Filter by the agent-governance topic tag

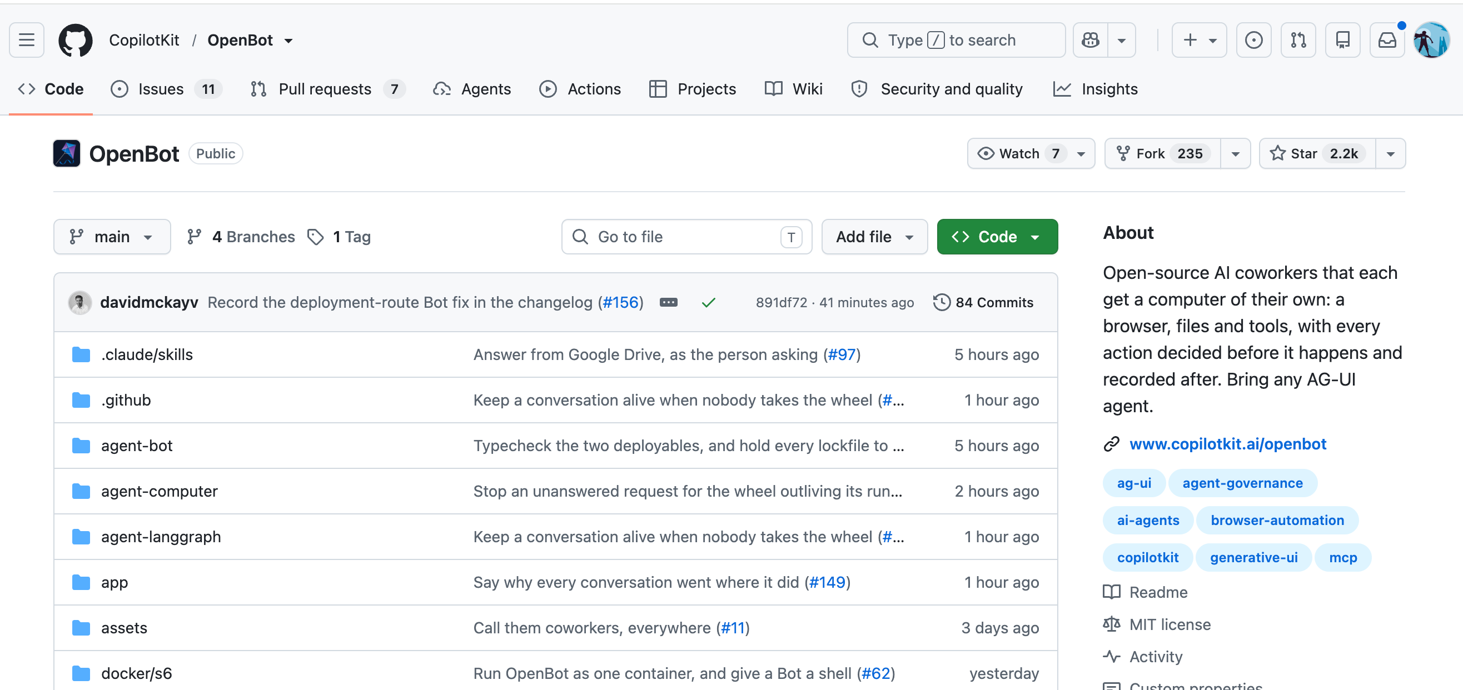pyautogui.click(x=1242, y=483)
